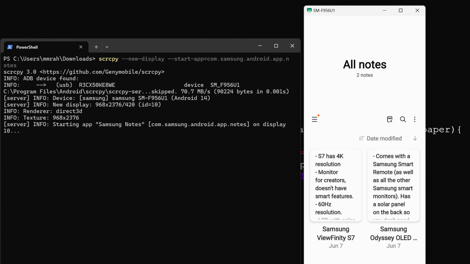Open the Date modified sort dropdown

click(x=380, y=138)
